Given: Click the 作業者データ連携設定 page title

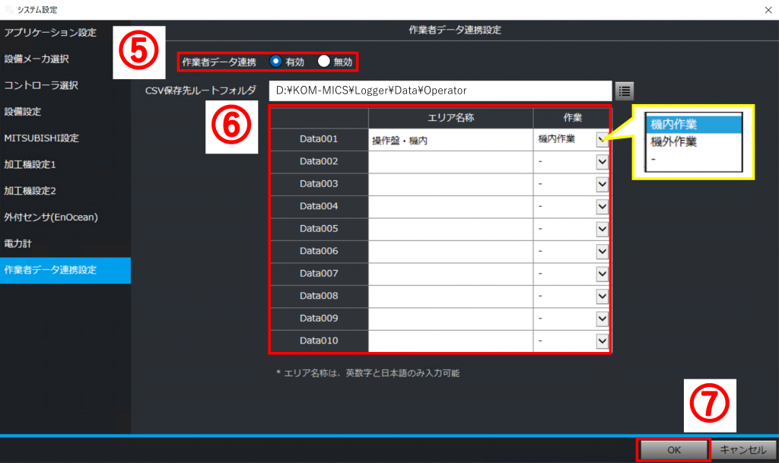Looking at the screenshot, I should tap(455, 30).
